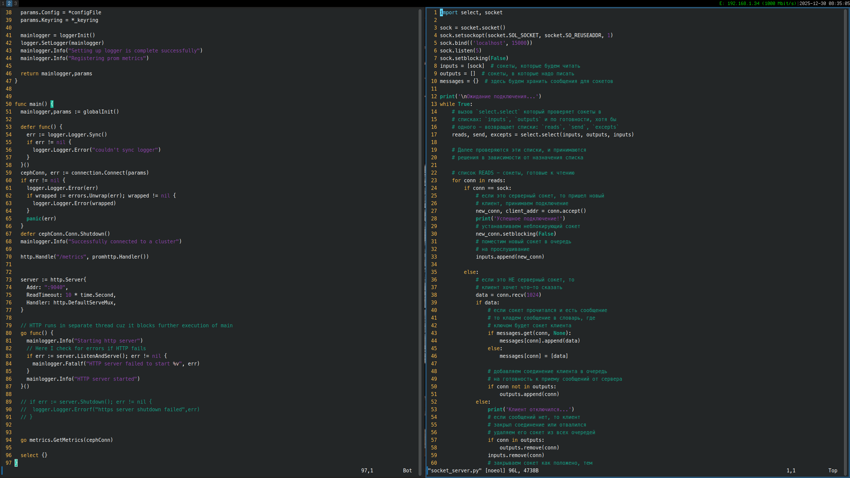This screenshot has width=850, height=478.
Task: Click the Ethernet 192.168.1.34 status indicator
Action: (x=758, y=3)
